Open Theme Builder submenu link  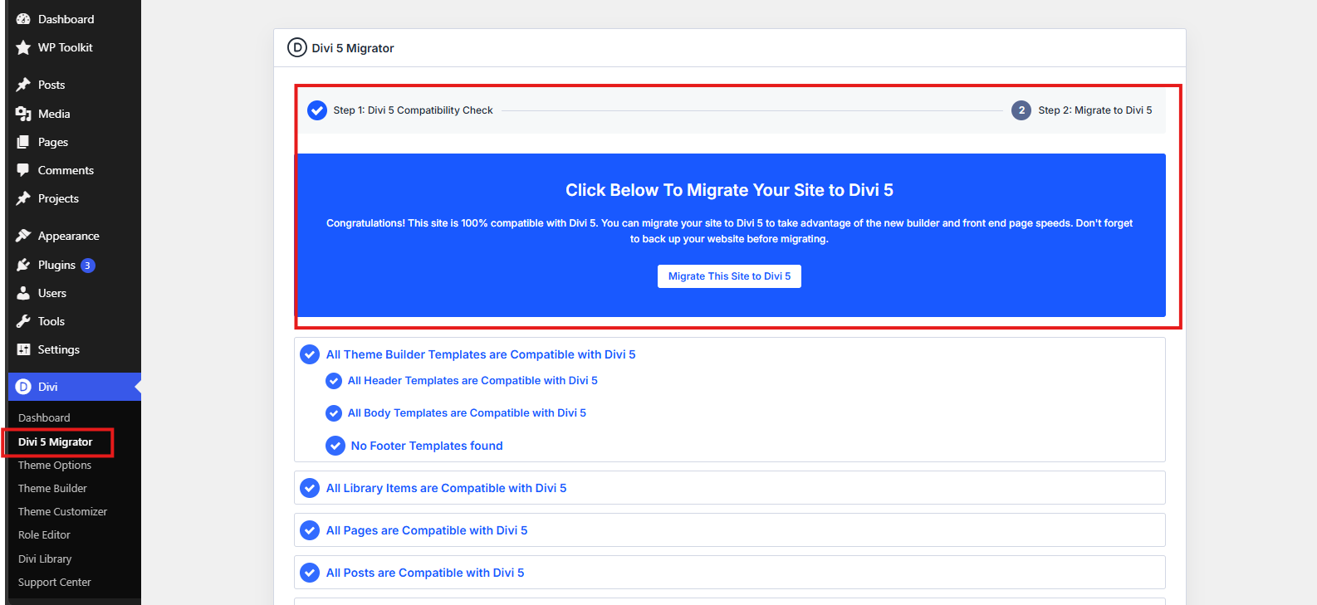pos(52,488)
